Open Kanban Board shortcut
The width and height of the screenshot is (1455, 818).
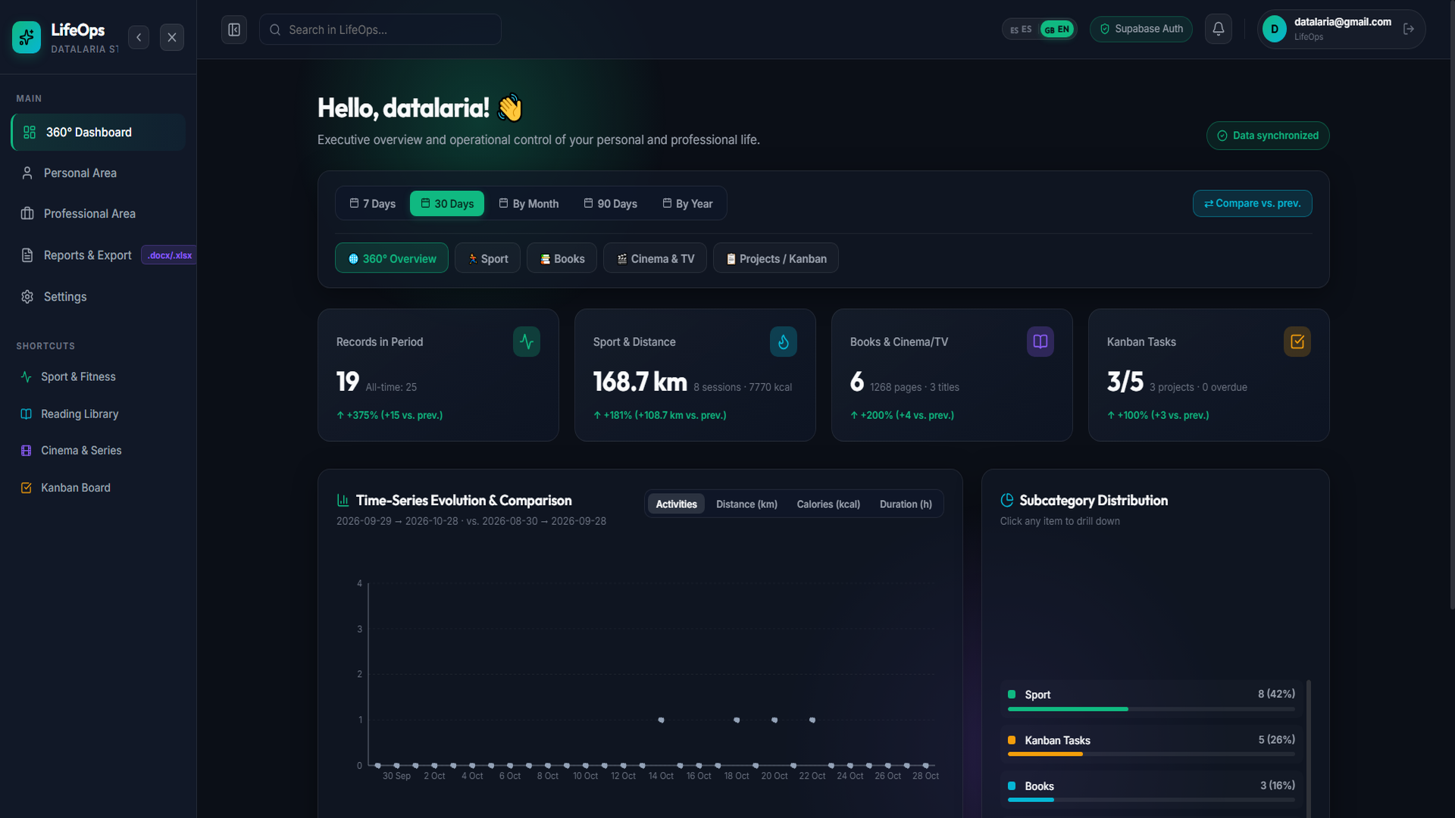click(x=99, y=488)
